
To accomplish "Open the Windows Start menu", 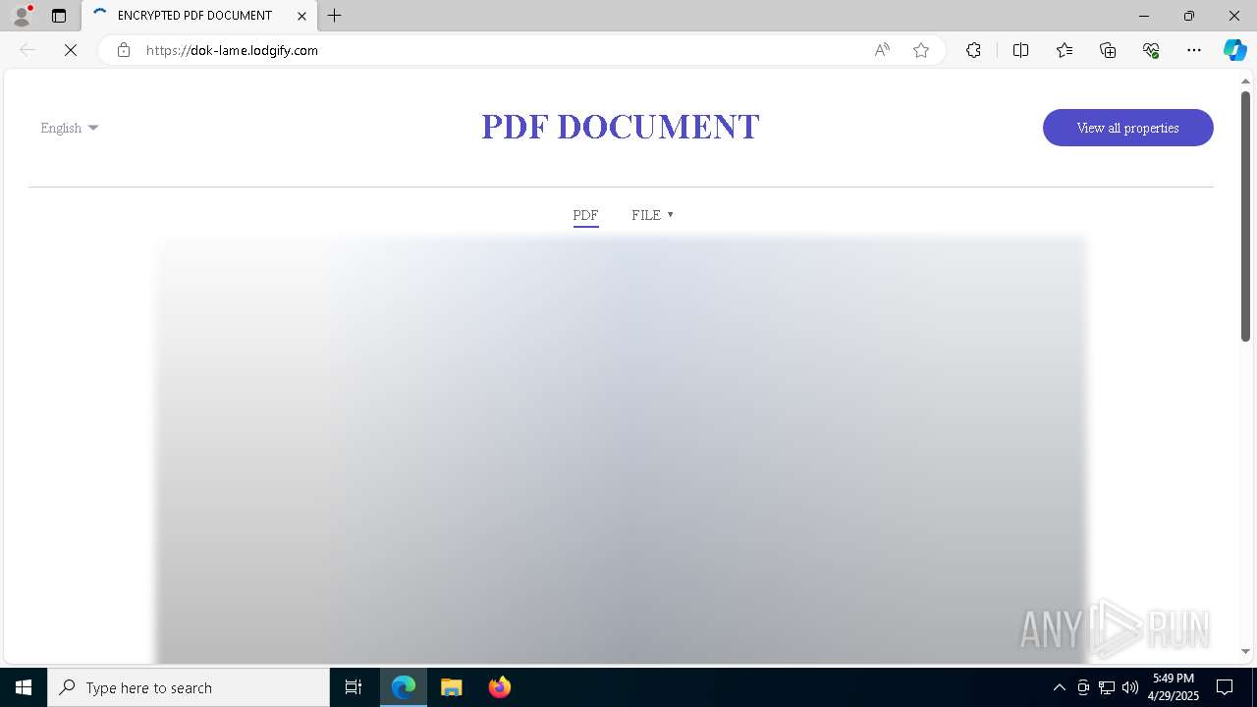I will point(24,687).
